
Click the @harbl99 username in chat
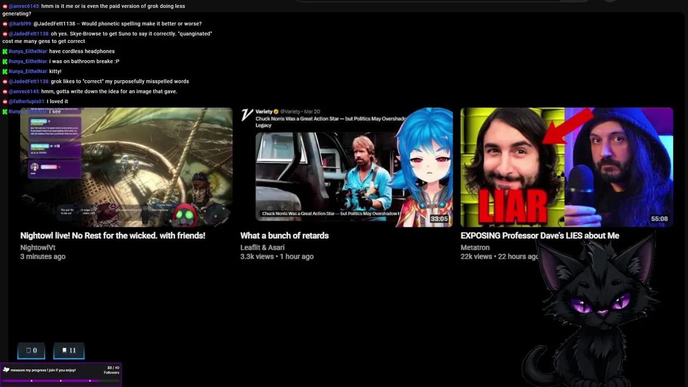click(x=20, y=24)
